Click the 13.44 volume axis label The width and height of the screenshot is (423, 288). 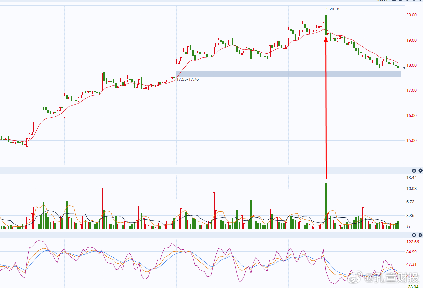tap(411, 178)
